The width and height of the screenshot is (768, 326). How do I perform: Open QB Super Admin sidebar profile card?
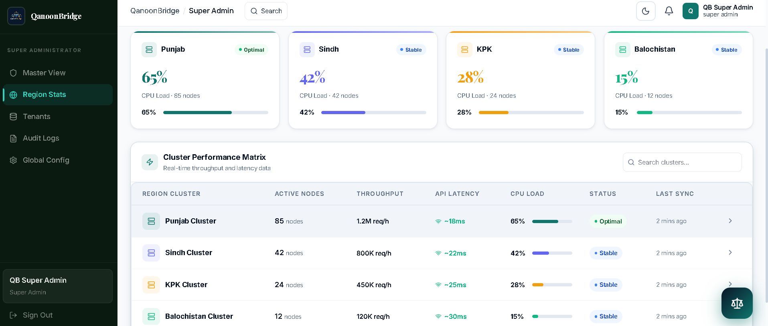point(58,286)
